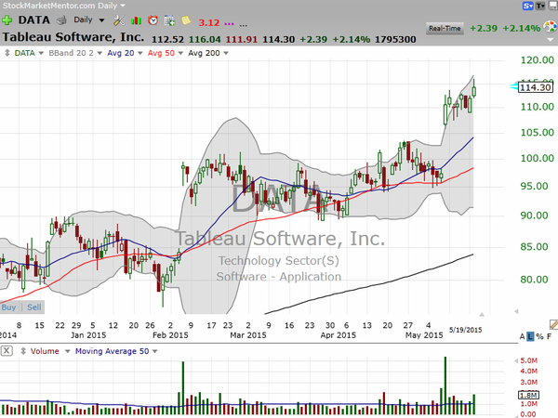Click the move handle left of DATA legend
The image size is (558, 418).
(7, 53)
